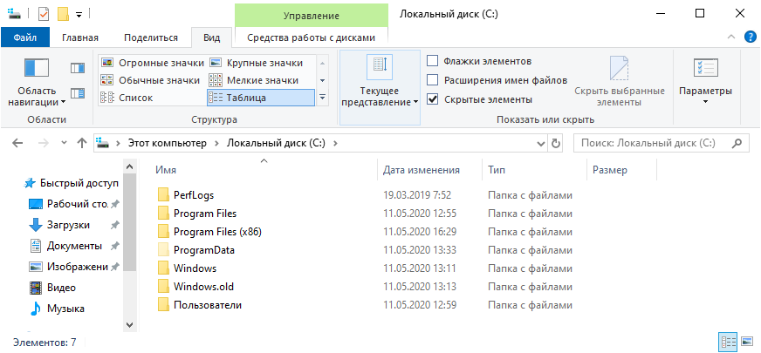Collapse the ribbon with the chevron
Image resolution: width=761 pixels, height=353 pixels.
coord(731,37)
